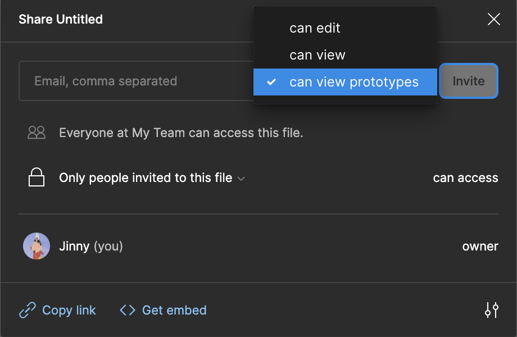
Task: Expand the Only people invited to this file dropdown
Action: [152, 178]
